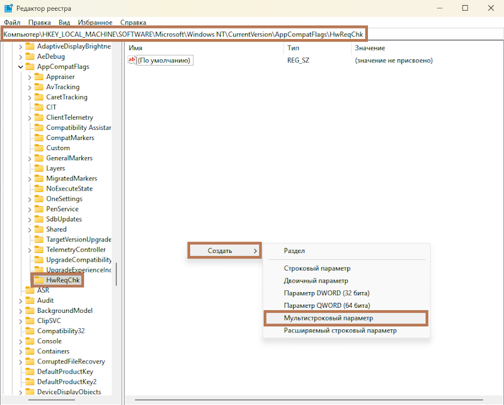Click the AppCompatFlags folder icon

click(30, 67)
